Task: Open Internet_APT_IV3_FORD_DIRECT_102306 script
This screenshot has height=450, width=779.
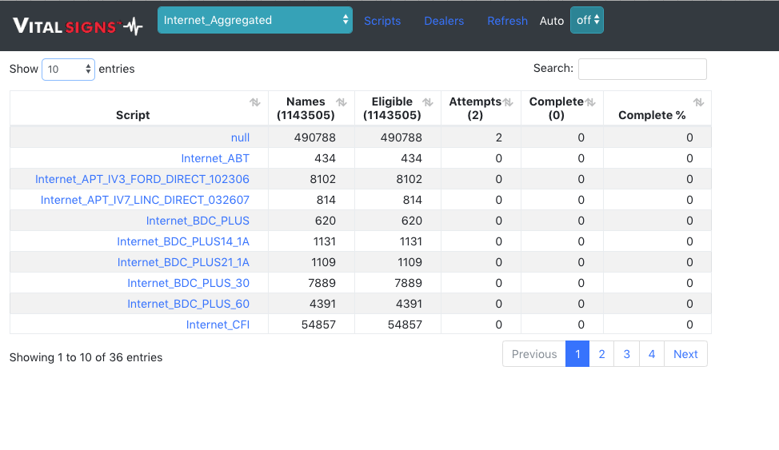Action: (142, 179)
